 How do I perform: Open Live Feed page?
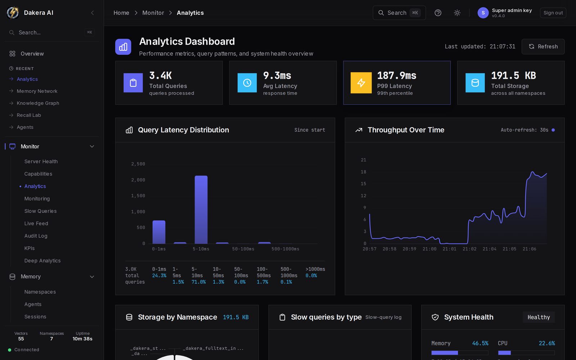(x=36, y=224)
